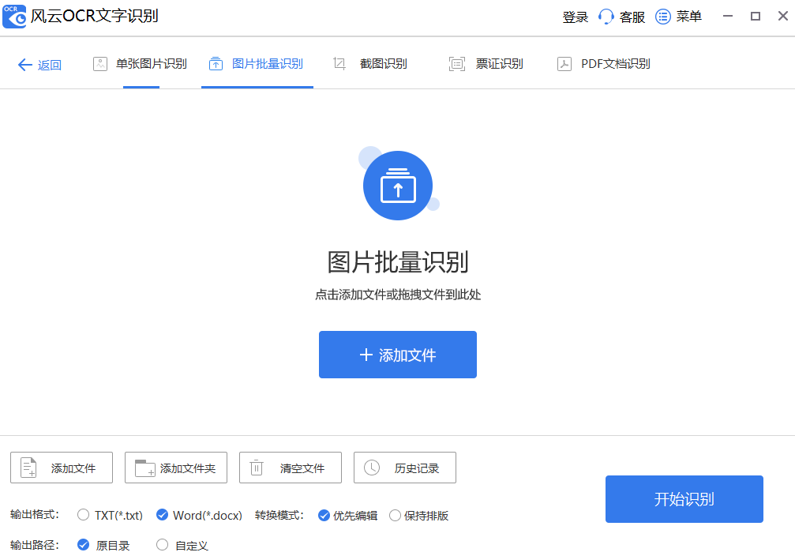
Task: Open 客服 customer service
Action: click(632, 17)
